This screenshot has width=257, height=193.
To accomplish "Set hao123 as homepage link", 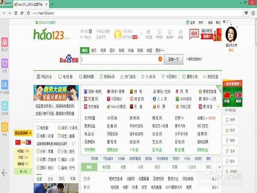I will 45,22.
